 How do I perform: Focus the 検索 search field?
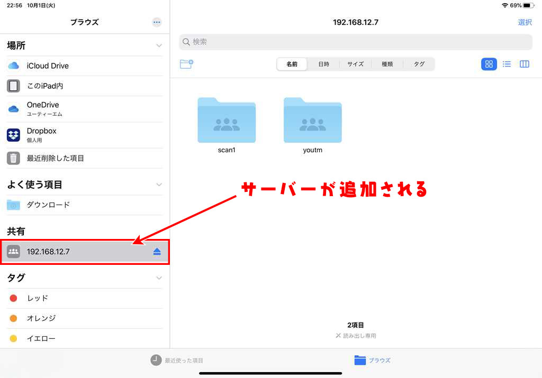point(355,42)
